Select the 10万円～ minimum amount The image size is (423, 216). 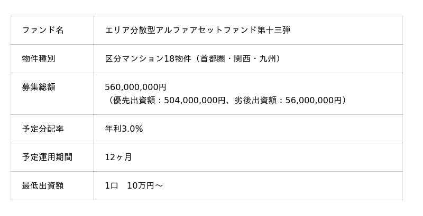pyautogui.click(x=145, y=185)
